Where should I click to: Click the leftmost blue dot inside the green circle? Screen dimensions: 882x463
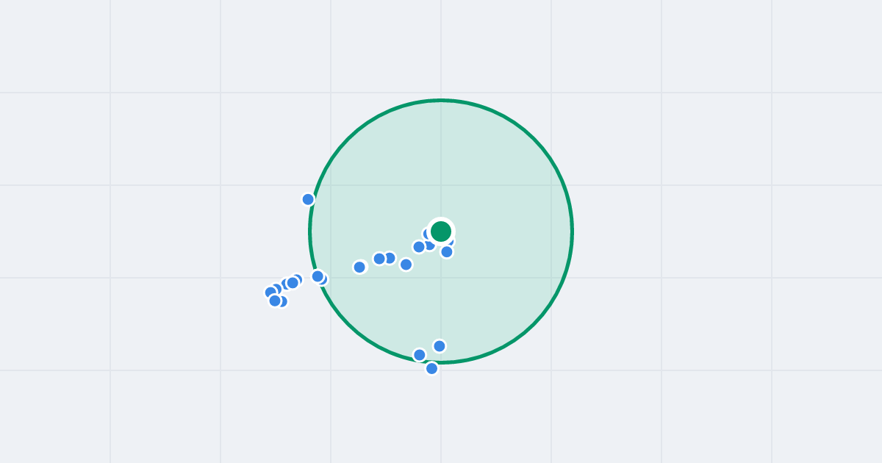(359, 267)
